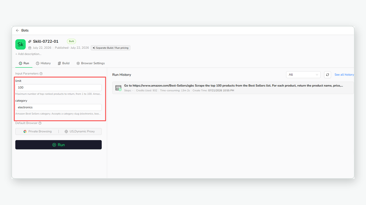Switch to the History tab
The height and width of the screenshot is (205, 366).
click(43, 63)
